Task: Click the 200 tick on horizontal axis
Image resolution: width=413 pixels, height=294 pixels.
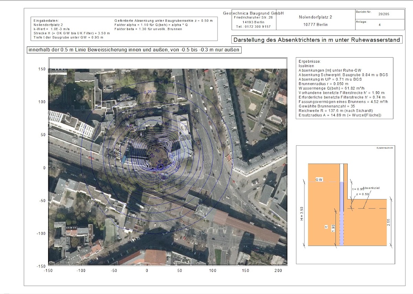Action: pyautogui.click(x=278, y=271)
